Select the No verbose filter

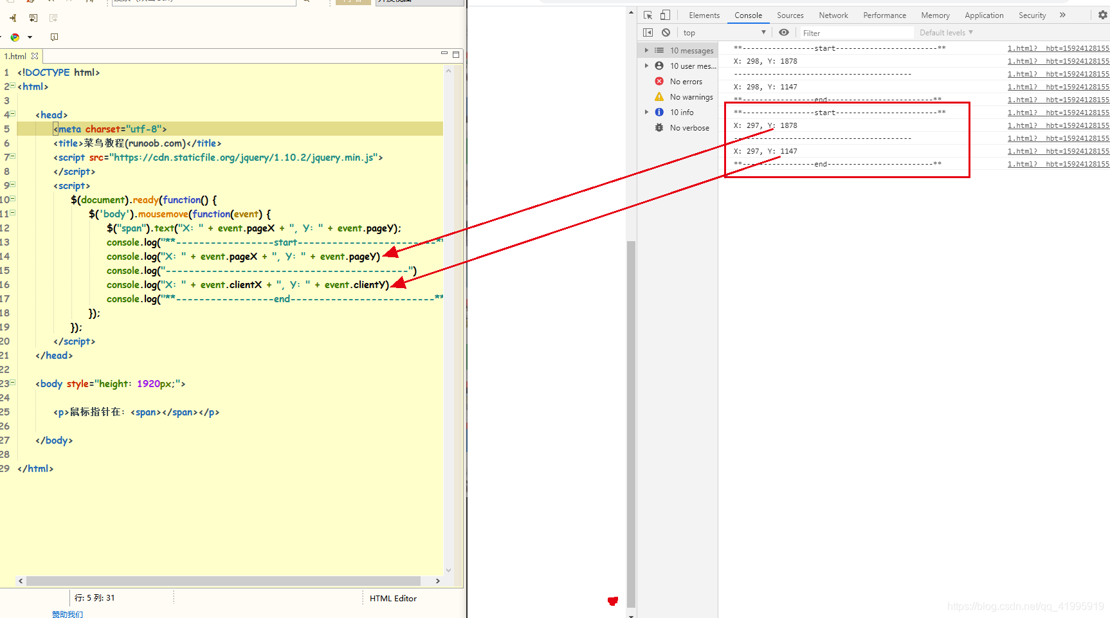coord(689,127)
